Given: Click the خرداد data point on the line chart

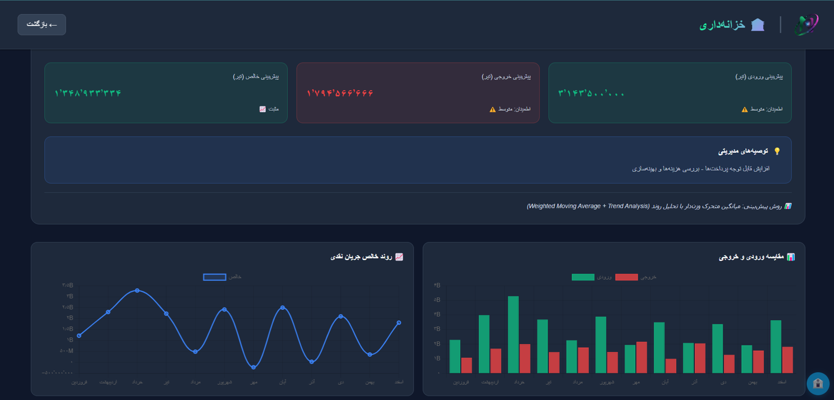Looking at the screenshot, I should coord(137,290).
